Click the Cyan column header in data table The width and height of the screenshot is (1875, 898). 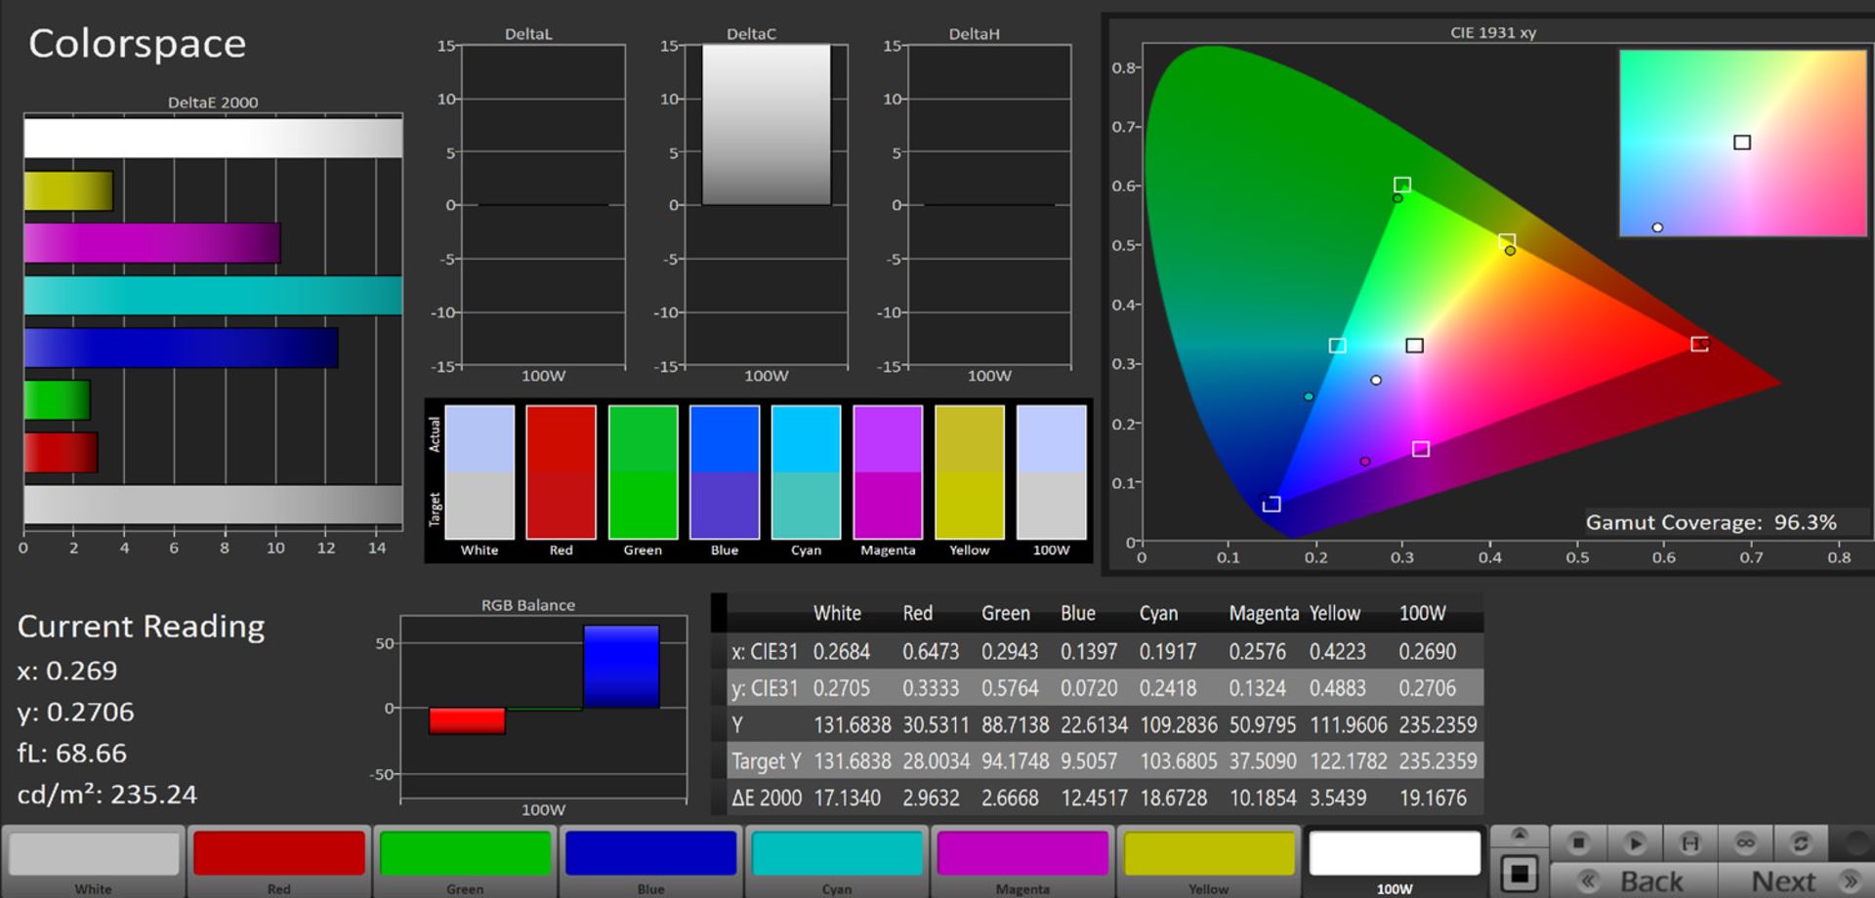[1158, 614]
